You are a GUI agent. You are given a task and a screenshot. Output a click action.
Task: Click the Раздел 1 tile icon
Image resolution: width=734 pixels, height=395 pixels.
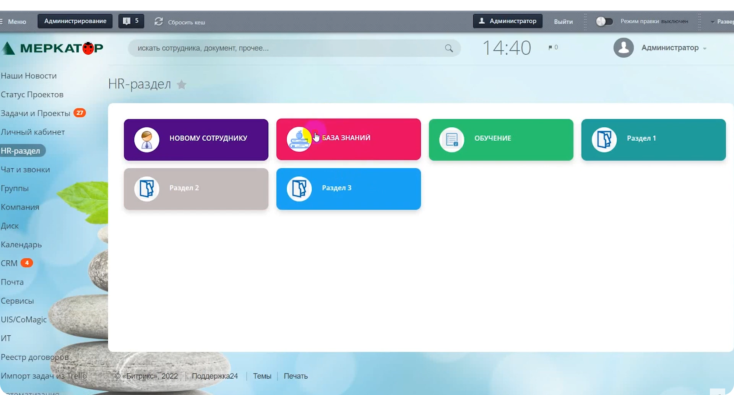coord(604,140)
